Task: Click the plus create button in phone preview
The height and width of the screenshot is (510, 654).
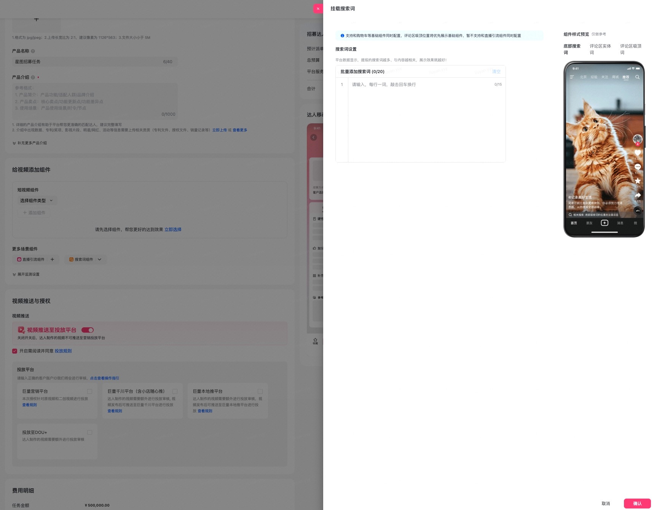Action: click(605, 223)
